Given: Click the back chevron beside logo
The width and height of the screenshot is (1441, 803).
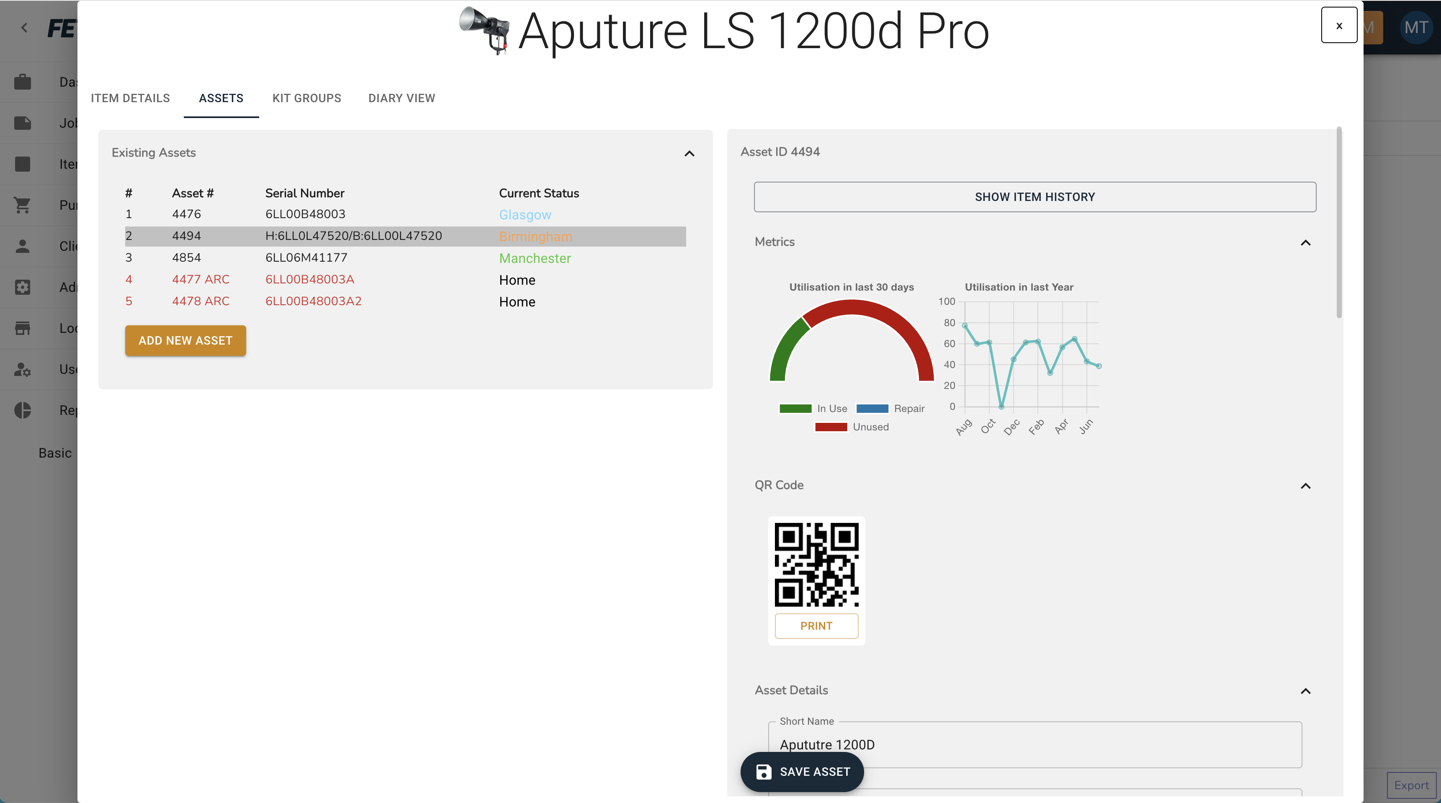Looking at the screenshot, I should pyautogui.click(x=24, y=27).
